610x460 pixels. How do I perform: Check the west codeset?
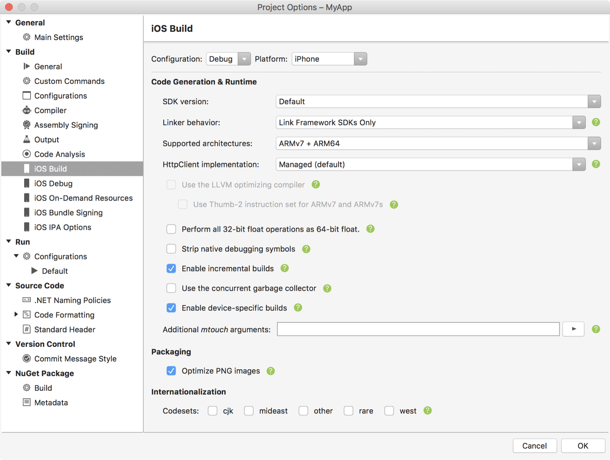(389, 411)
